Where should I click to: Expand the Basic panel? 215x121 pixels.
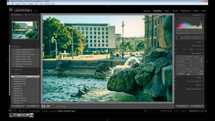(203, 42)
